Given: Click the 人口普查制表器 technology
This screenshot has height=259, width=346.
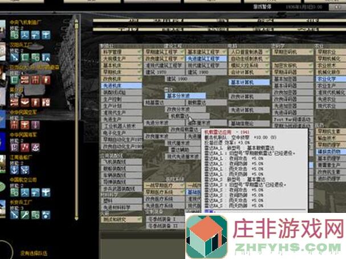Looking at the screenshot, I should coord(247,51).
